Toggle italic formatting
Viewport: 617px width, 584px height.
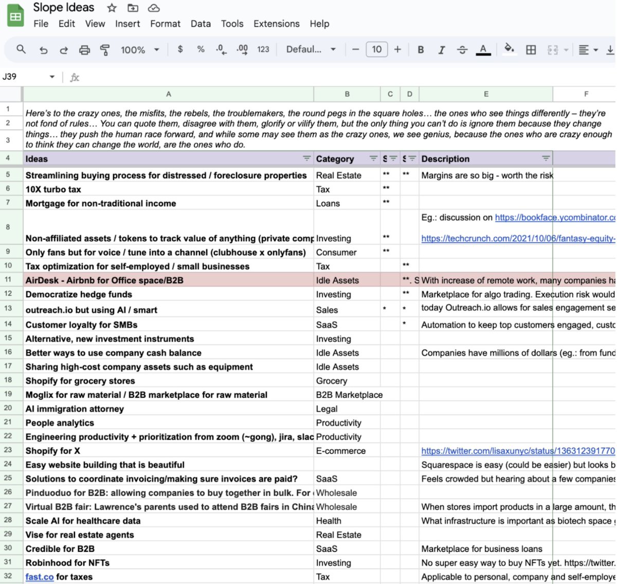[441, 50]
